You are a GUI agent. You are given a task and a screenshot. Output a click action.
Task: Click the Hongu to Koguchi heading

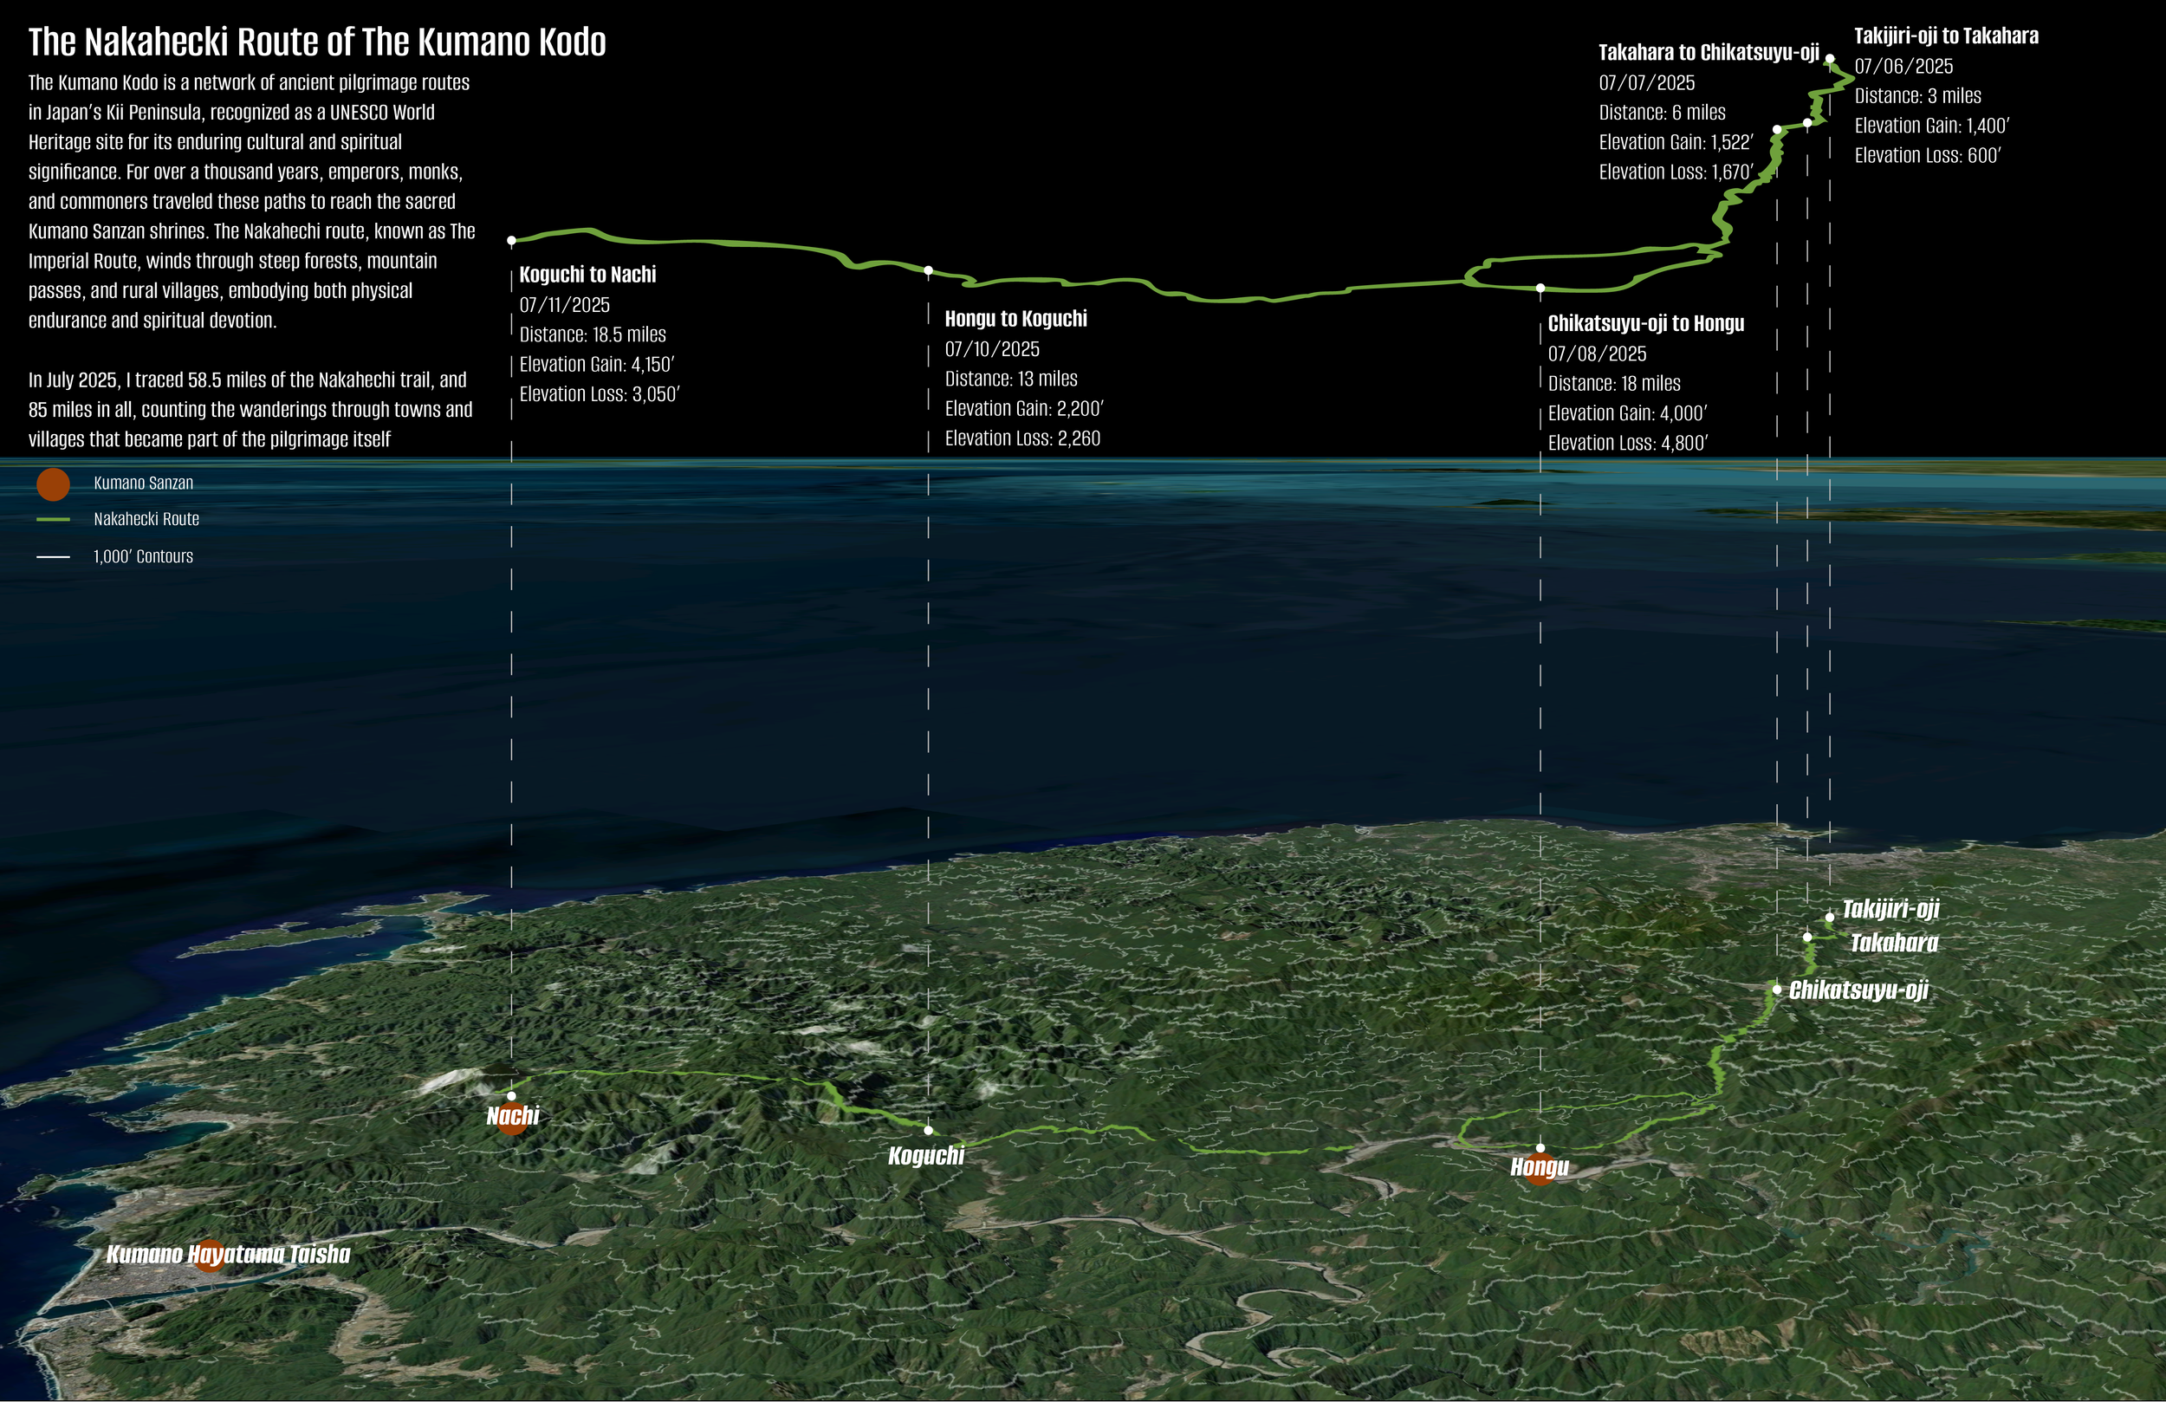click(1015, 319)
